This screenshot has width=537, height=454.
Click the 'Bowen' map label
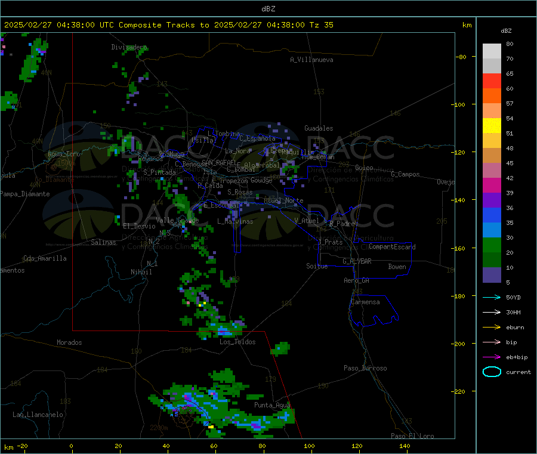pos(397,266)
